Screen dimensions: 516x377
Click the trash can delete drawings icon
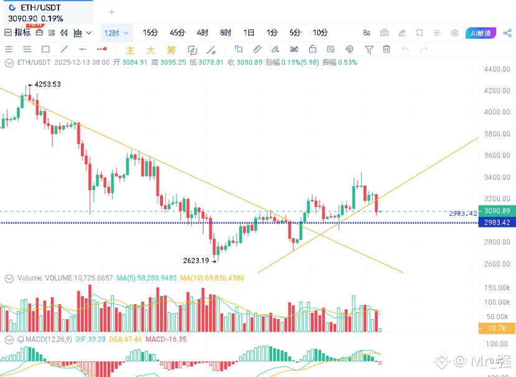(x=387, y=49)
